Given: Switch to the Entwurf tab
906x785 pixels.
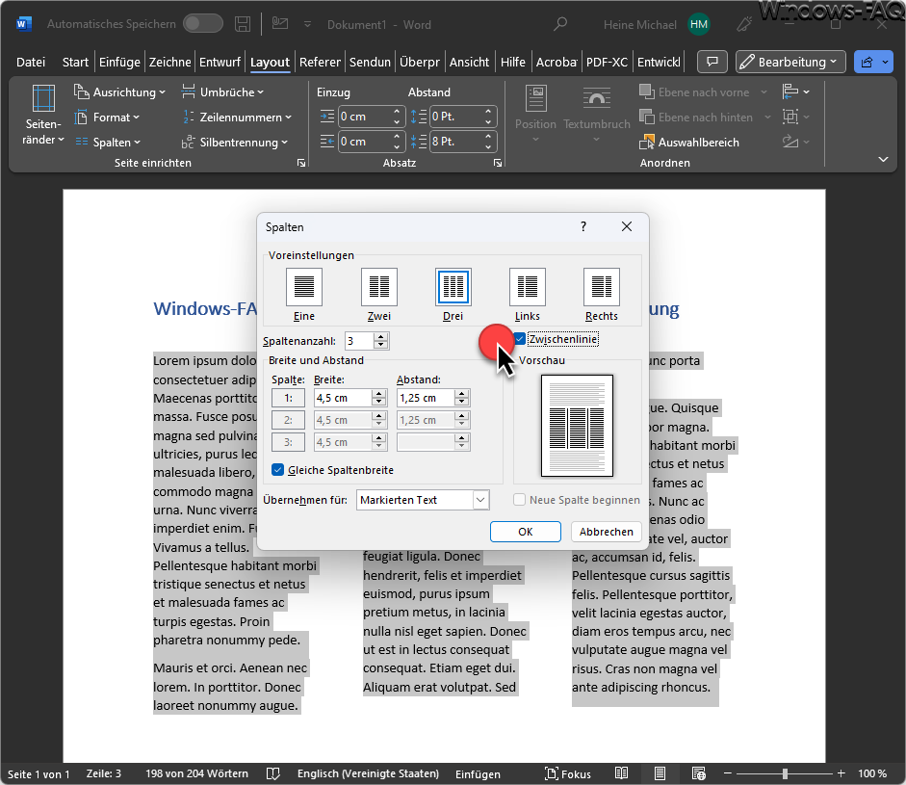Looking at the screenshot, I should (220, 62).
